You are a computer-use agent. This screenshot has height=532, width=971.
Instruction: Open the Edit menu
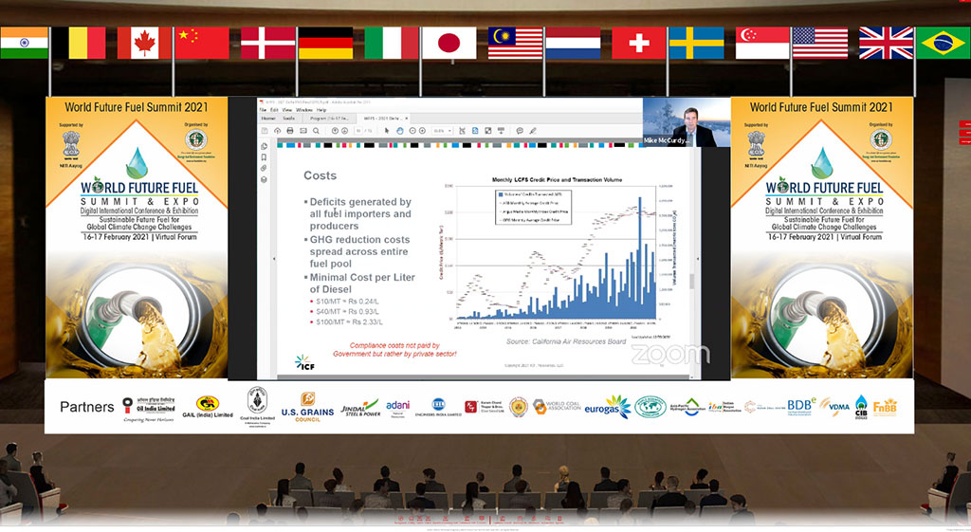click(x=274, y=110)
